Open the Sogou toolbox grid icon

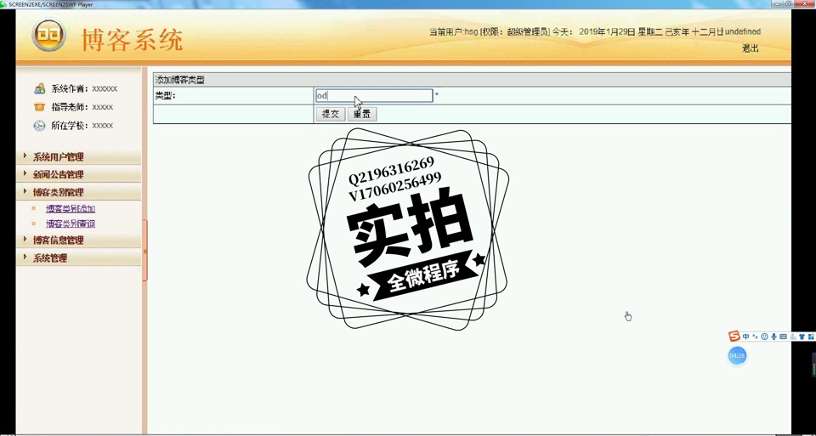point(811,337)
